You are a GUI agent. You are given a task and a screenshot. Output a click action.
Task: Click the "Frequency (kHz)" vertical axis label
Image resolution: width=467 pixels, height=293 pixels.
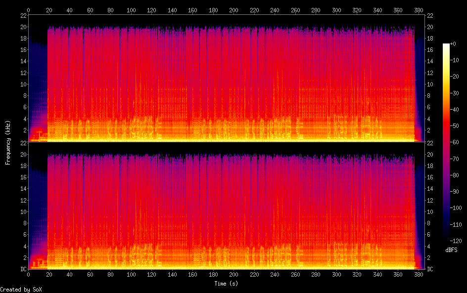(7, 142)
